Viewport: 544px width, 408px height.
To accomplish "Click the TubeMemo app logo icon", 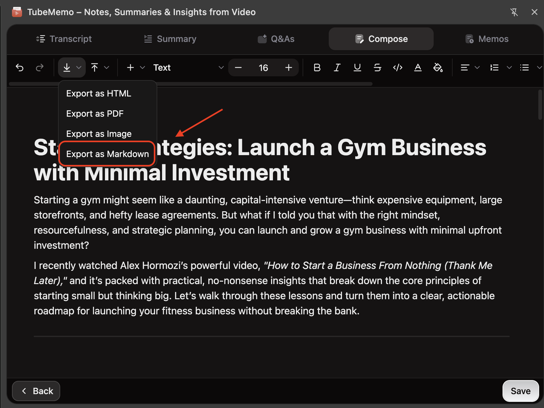I will (17, 12).
